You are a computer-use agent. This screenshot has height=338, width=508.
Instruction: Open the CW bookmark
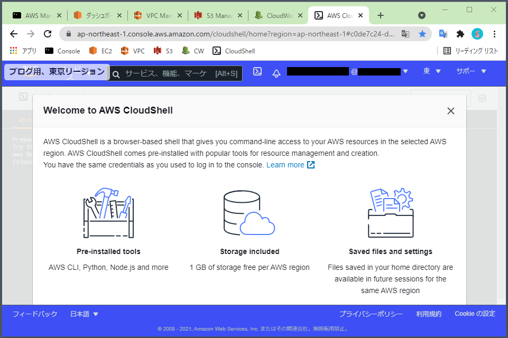pos(193,51)
